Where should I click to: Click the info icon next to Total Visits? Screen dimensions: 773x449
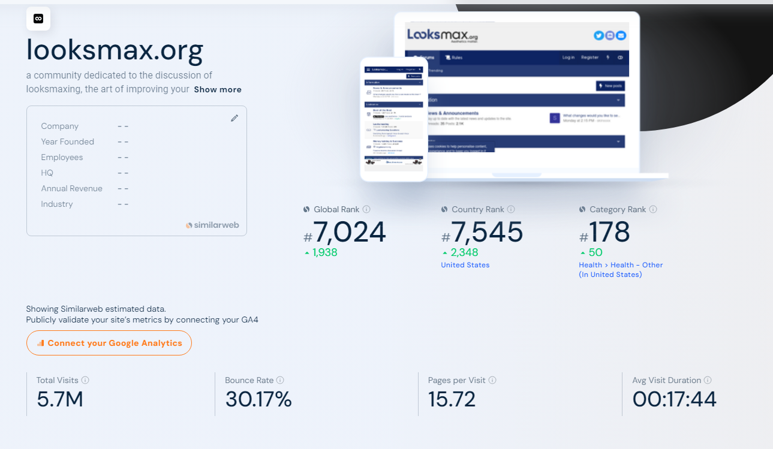[85, 380]
